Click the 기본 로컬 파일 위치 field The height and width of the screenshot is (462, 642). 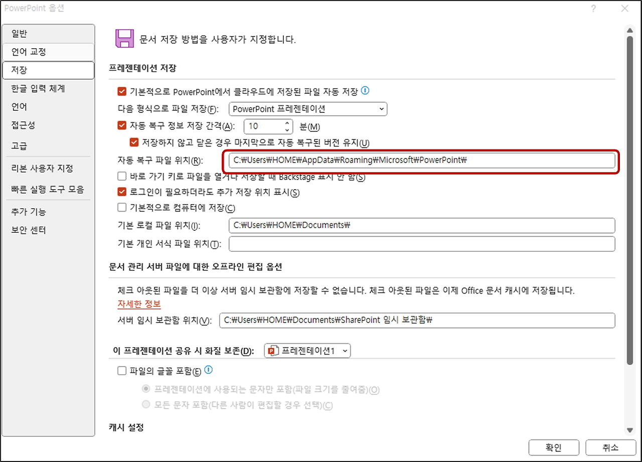(x=422, y=225)
